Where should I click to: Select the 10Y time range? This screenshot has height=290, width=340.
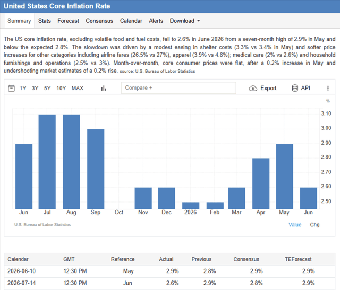61,88
